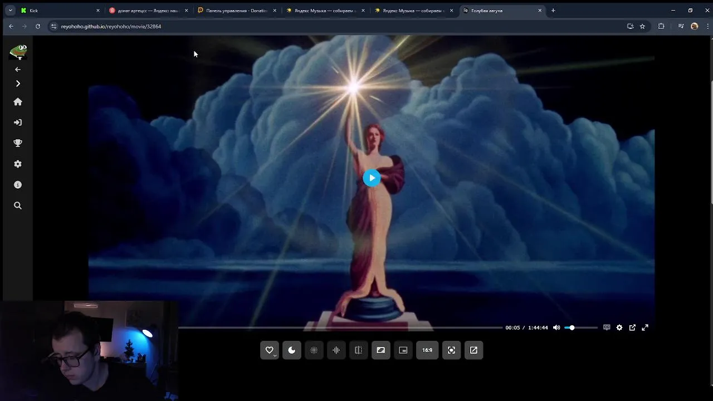
Task: Bookmark this page with the star
Action: 642,26
